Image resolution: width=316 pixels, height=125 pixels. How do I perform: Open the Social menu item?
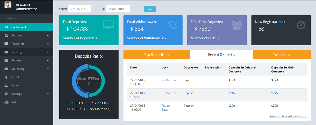point(27,77)
